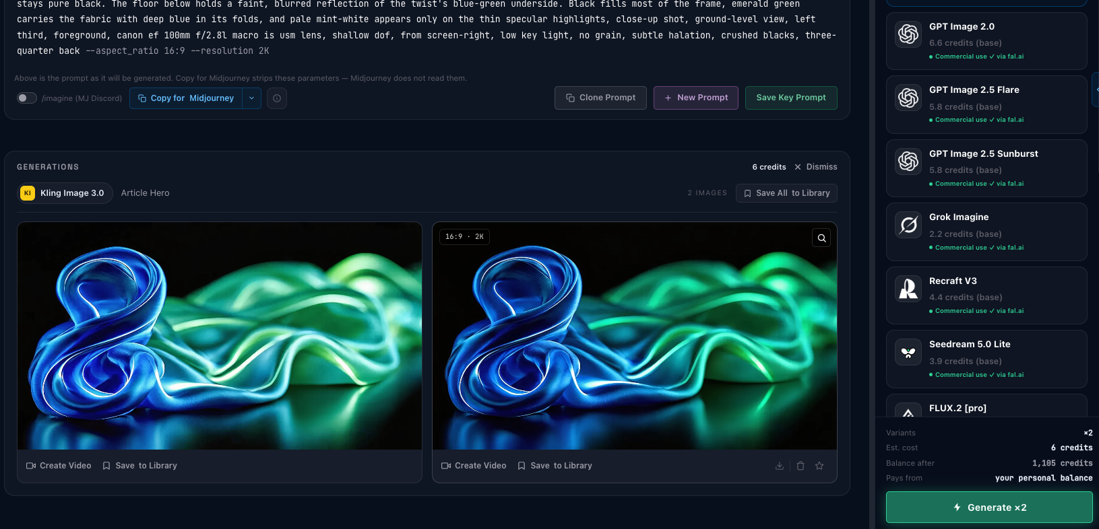1099x529 pixels.
Task: Select the Article Hero tab
Action: [x=146, y=193]
